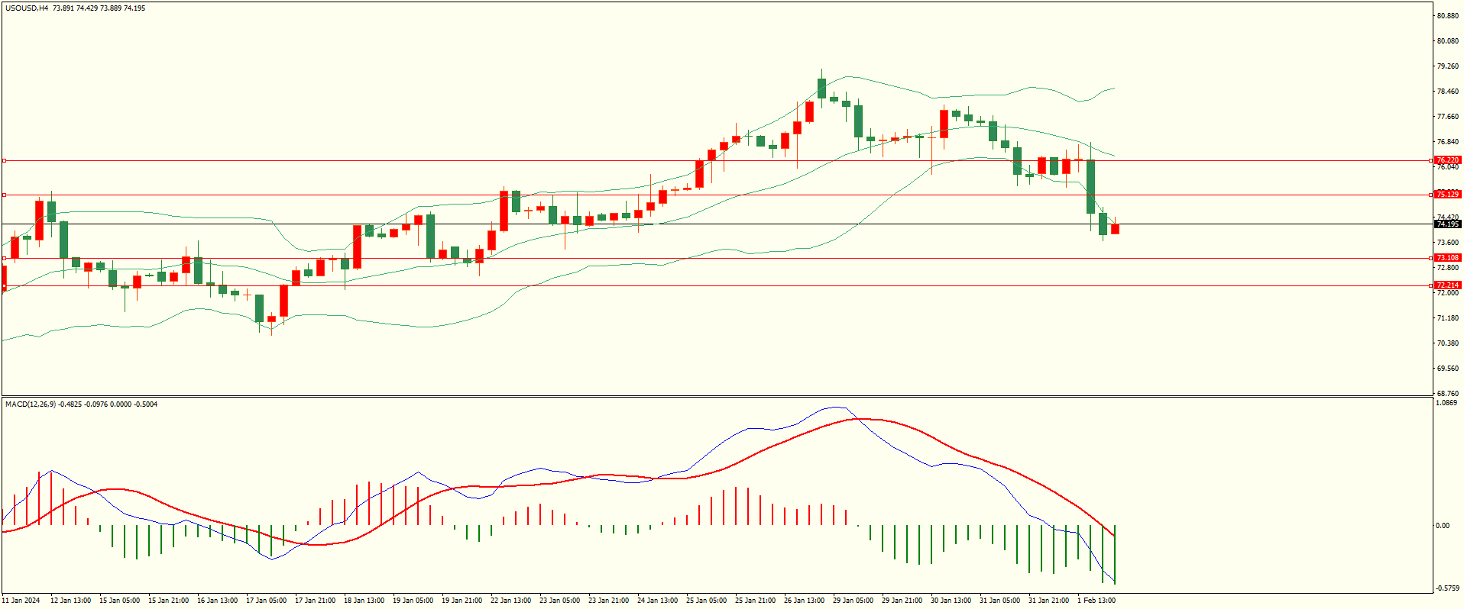Click 68.760 on the price axis

[1449, 394]
